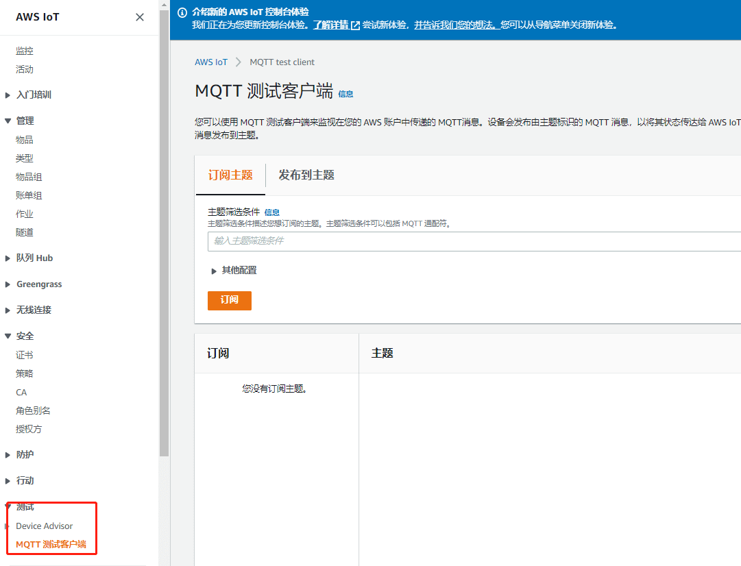Screen dimensions: 741x566
Task: Focus the 输入主题筛选条件 input field
Action: pyautogui.click(x=474, y=241)
